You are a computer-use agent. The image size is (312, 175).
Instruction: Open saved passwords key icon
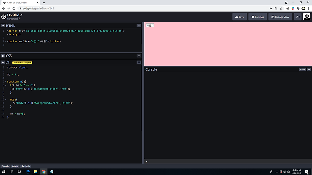(x=271, y=8)
